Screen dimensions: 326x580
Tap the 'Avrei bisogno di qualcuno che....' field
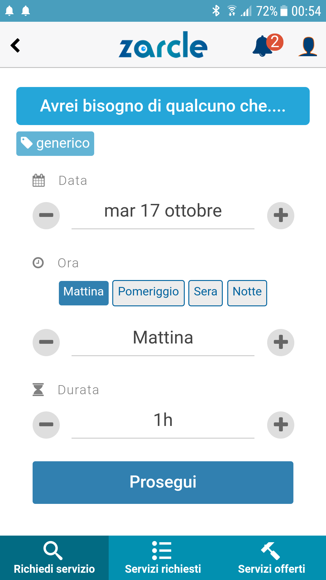163,106
